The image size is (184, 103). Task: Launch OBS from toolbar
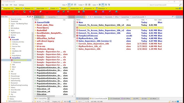pyautogui.click(x=34, y=13)
